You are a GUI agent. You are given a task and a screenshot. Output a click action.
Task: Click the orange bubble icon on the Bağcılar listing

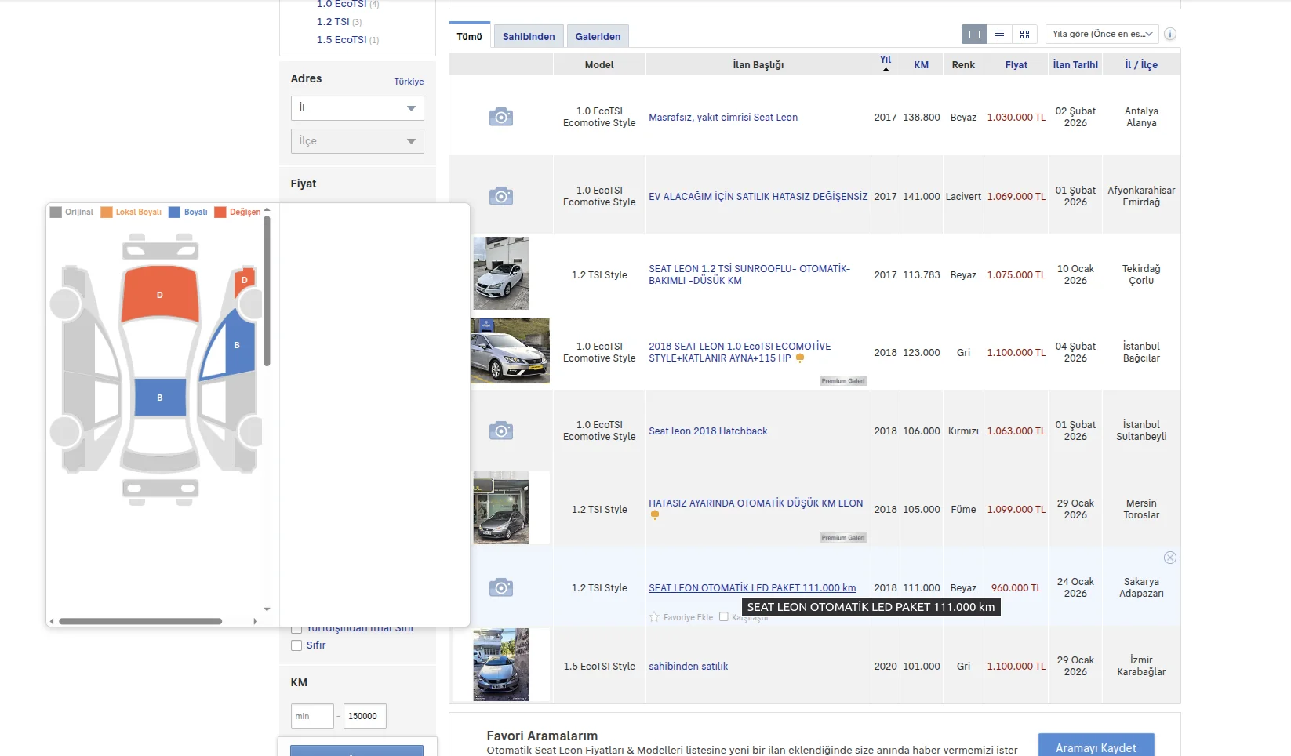pos(800,358)
